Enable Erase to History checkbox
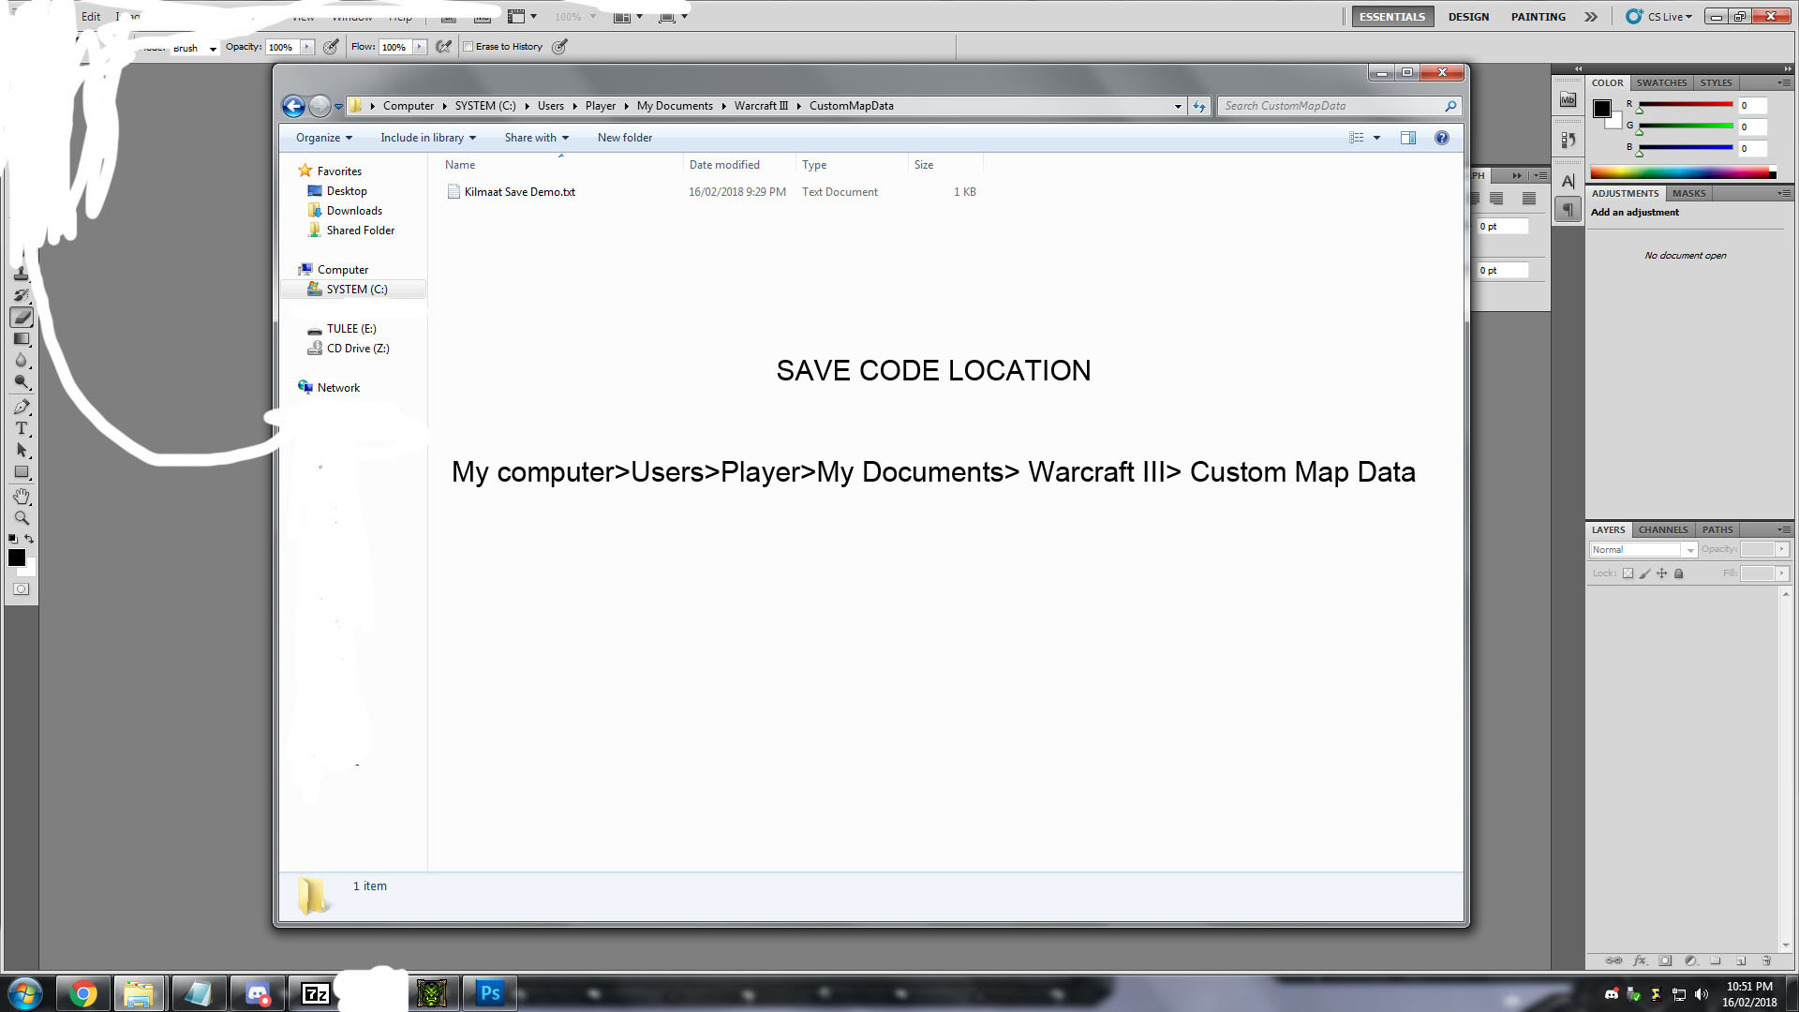Viewport: 1799px width, 1012px height. pyautogui.click(x=468, y=47)
